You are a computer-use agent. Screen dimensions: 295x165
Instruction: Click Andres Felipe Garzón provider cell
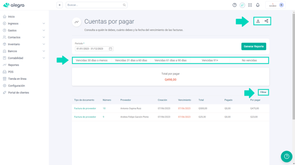tap(135, 117)
